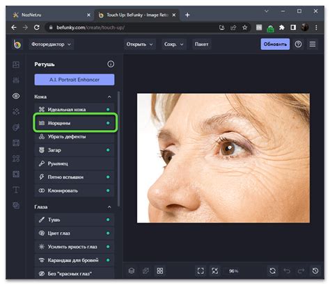The width and height of the screenshot is (330, 285).
Task: Open the Artsy sidebar icon
Action: point(16,127)
